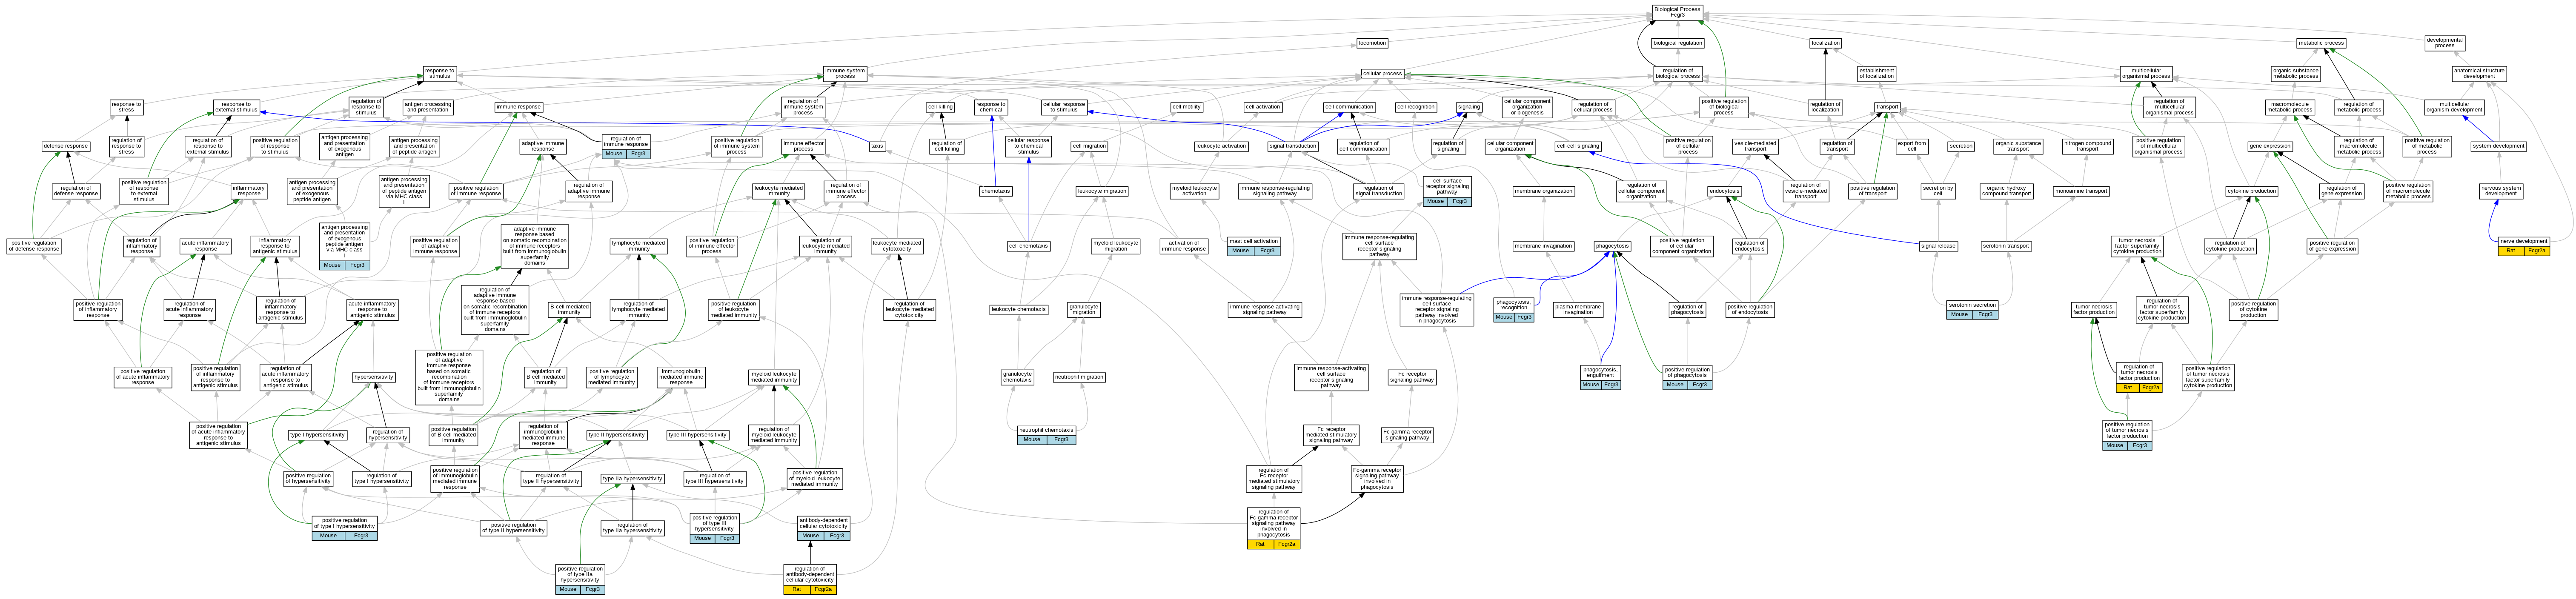Select the 'cell killing' node
Viewport: 2576px width, 599px height.
click(x=940, y=107)
